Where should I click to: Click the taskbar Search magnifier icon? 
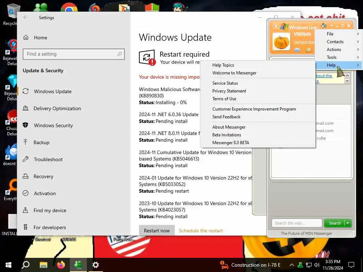point(26,265)
